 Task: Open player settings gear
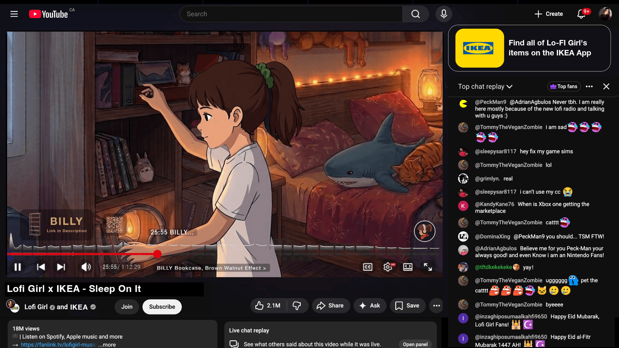click(388, 267)
